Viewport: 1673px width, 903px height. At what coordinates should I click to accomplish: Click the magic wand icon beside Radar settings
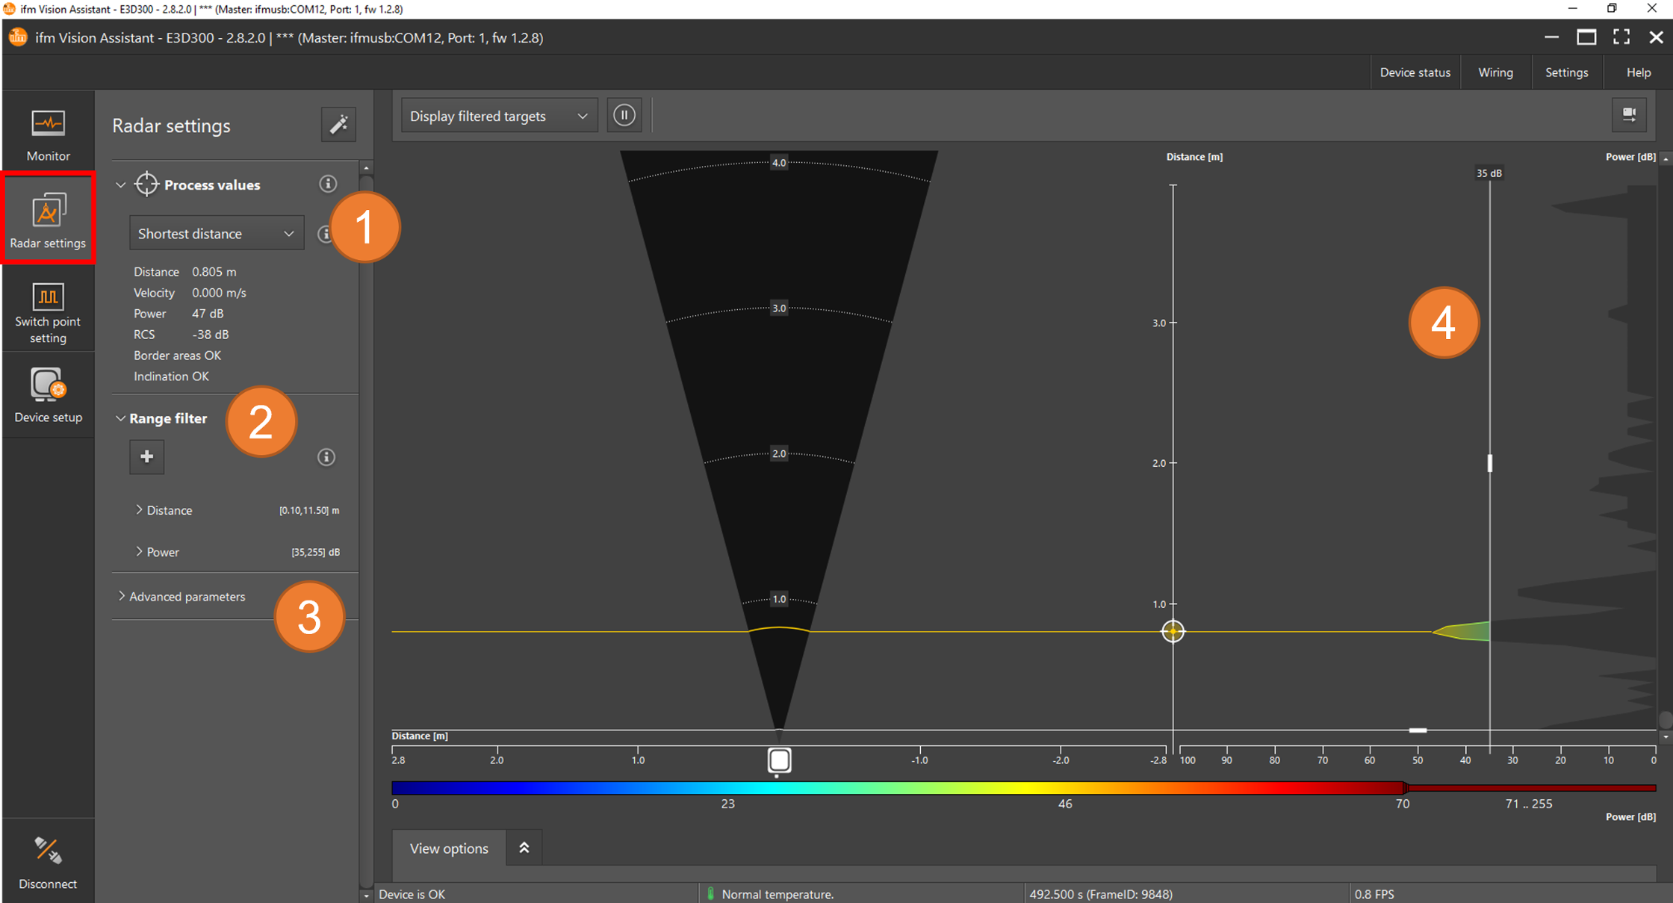point(338,124)
